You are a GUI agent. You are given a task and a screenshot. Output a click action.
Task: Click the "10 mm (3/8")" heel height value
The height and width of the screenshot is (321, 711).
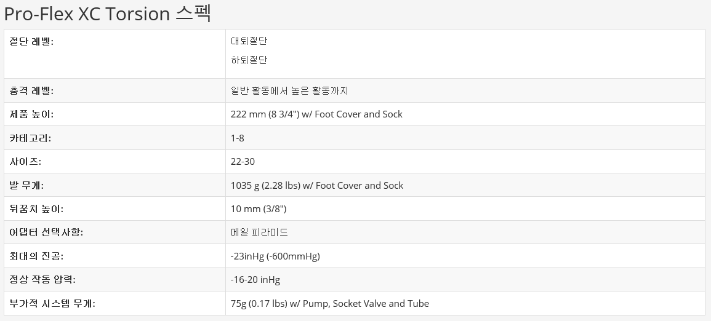259,209
